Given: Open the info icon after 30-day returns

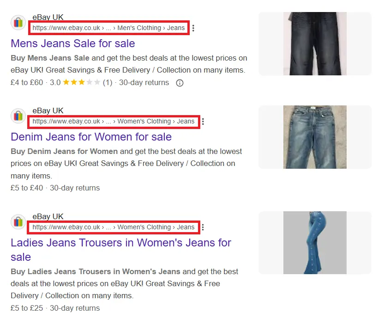Looking at the screenshot, I should click(x=179, y=83).
